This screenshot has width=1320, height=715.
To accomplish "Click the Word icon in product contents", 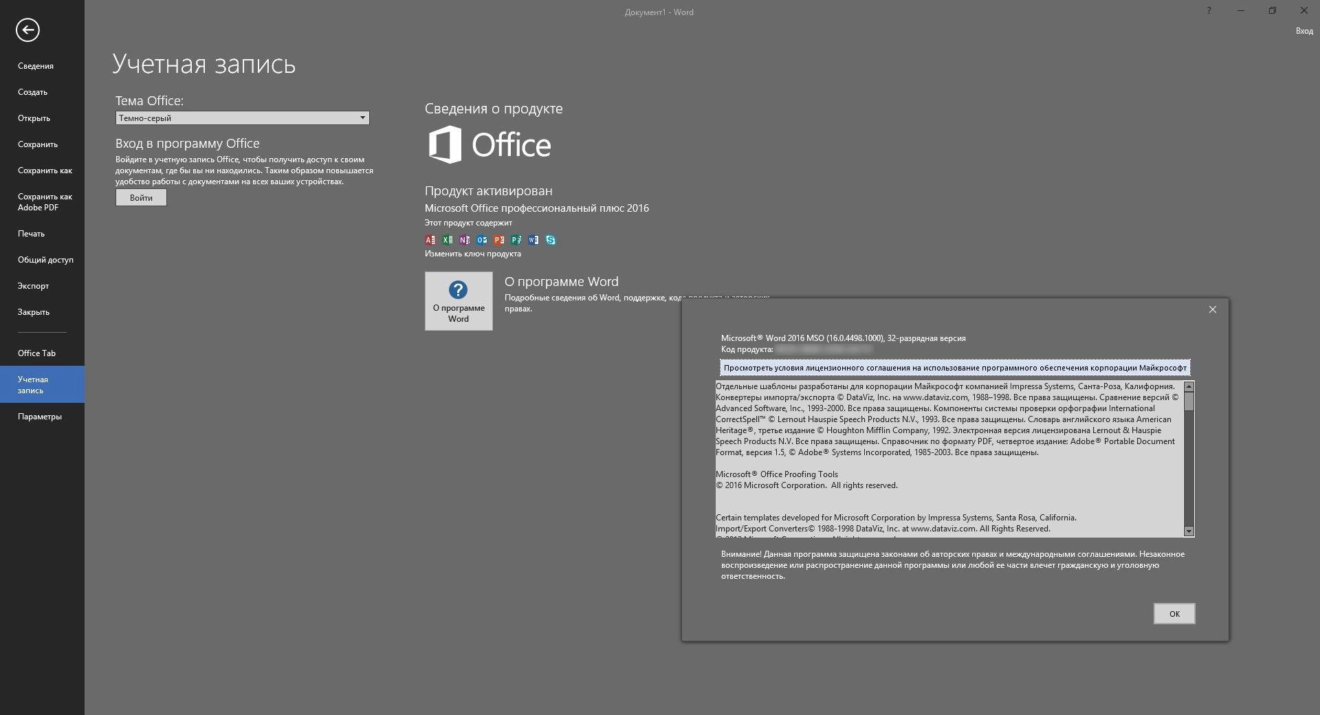I will click(x=533, y=240).
